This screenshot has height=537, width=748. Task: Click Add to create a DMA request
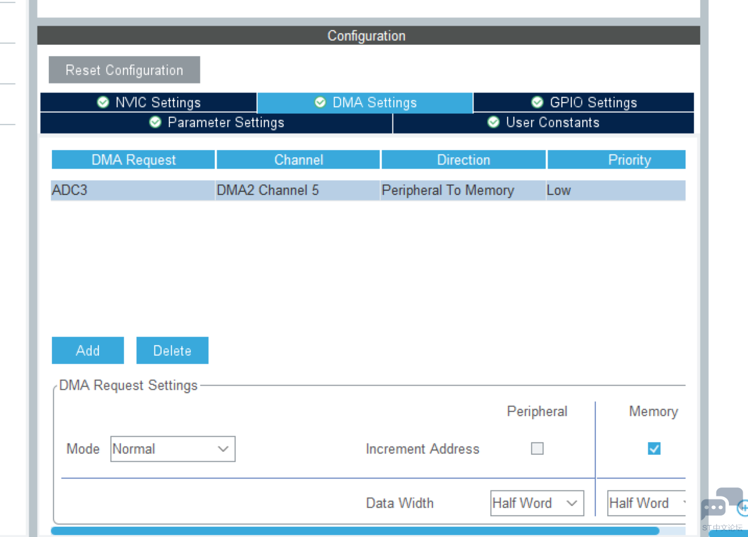coord(88,350)
